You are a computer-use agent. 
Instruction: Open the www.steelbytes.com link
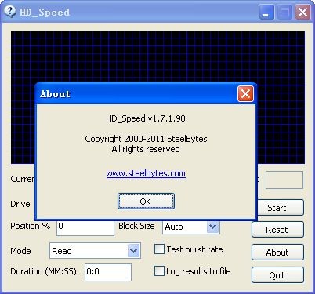pyautogui.click(x=146, y=173)
